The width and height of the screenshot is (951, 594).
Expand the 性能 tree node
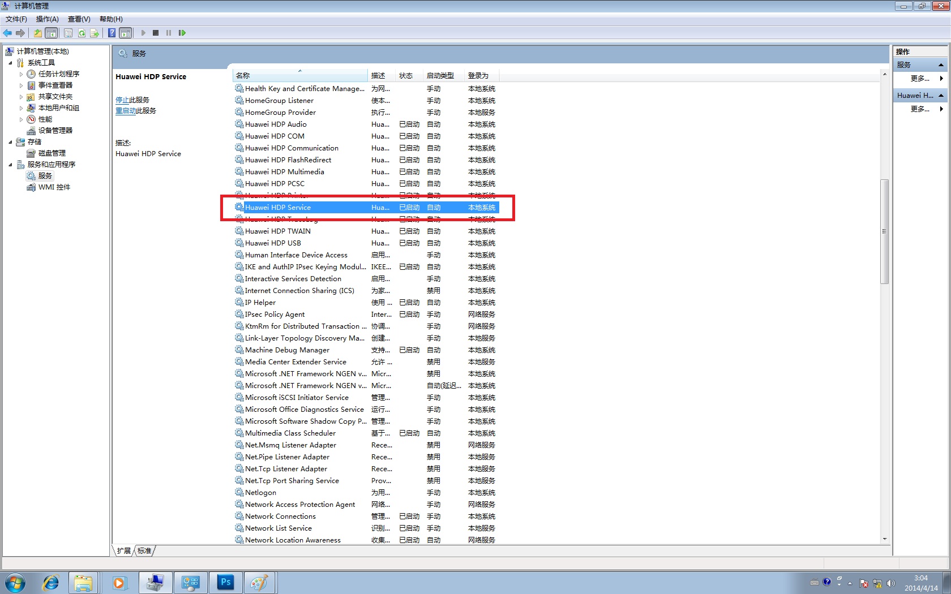(x=22, y=119)
